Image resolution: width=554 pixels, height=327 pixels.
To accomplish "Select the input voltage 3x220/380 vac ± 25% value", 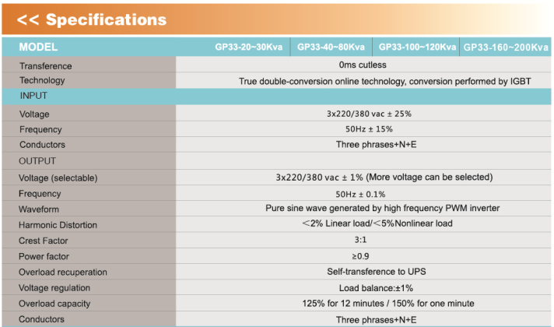I will [x=369, y=114].
